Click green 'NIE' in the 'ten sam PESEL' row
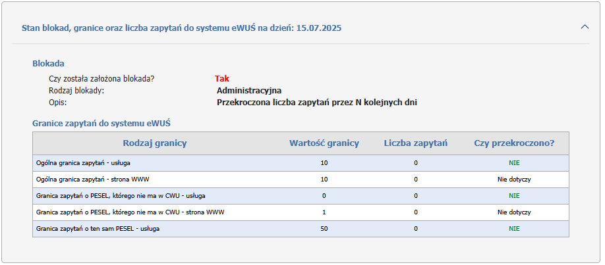605x265 pixels. [514, 228]
